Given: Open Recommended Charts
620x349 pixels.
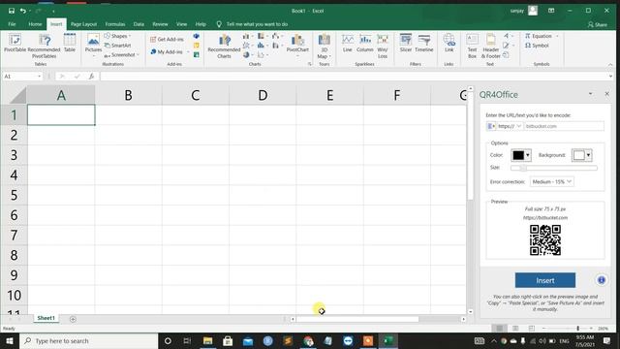Looking at the screenshot, I should (x=224, y=46).
